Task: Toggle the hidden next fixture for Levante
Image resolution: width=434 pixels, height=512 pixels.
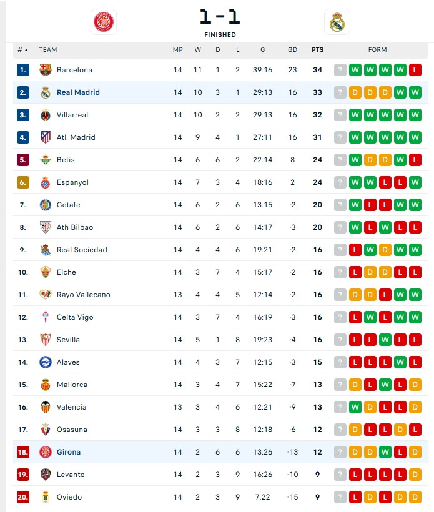Action: click(x=340, y=475)
